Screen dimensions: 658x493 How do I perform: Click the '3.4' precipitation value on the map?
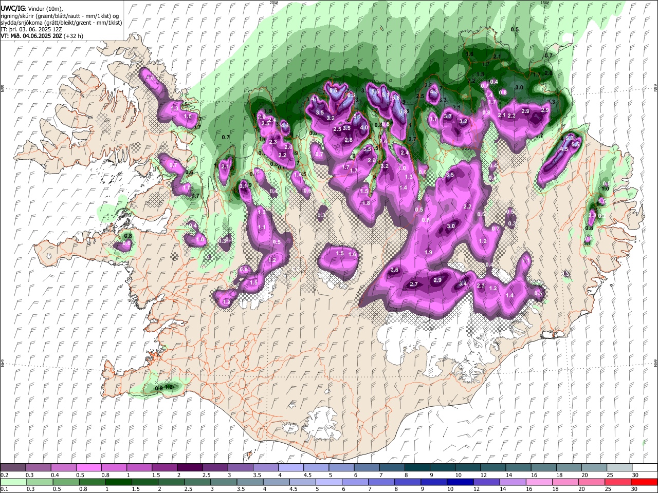(463, 283)
